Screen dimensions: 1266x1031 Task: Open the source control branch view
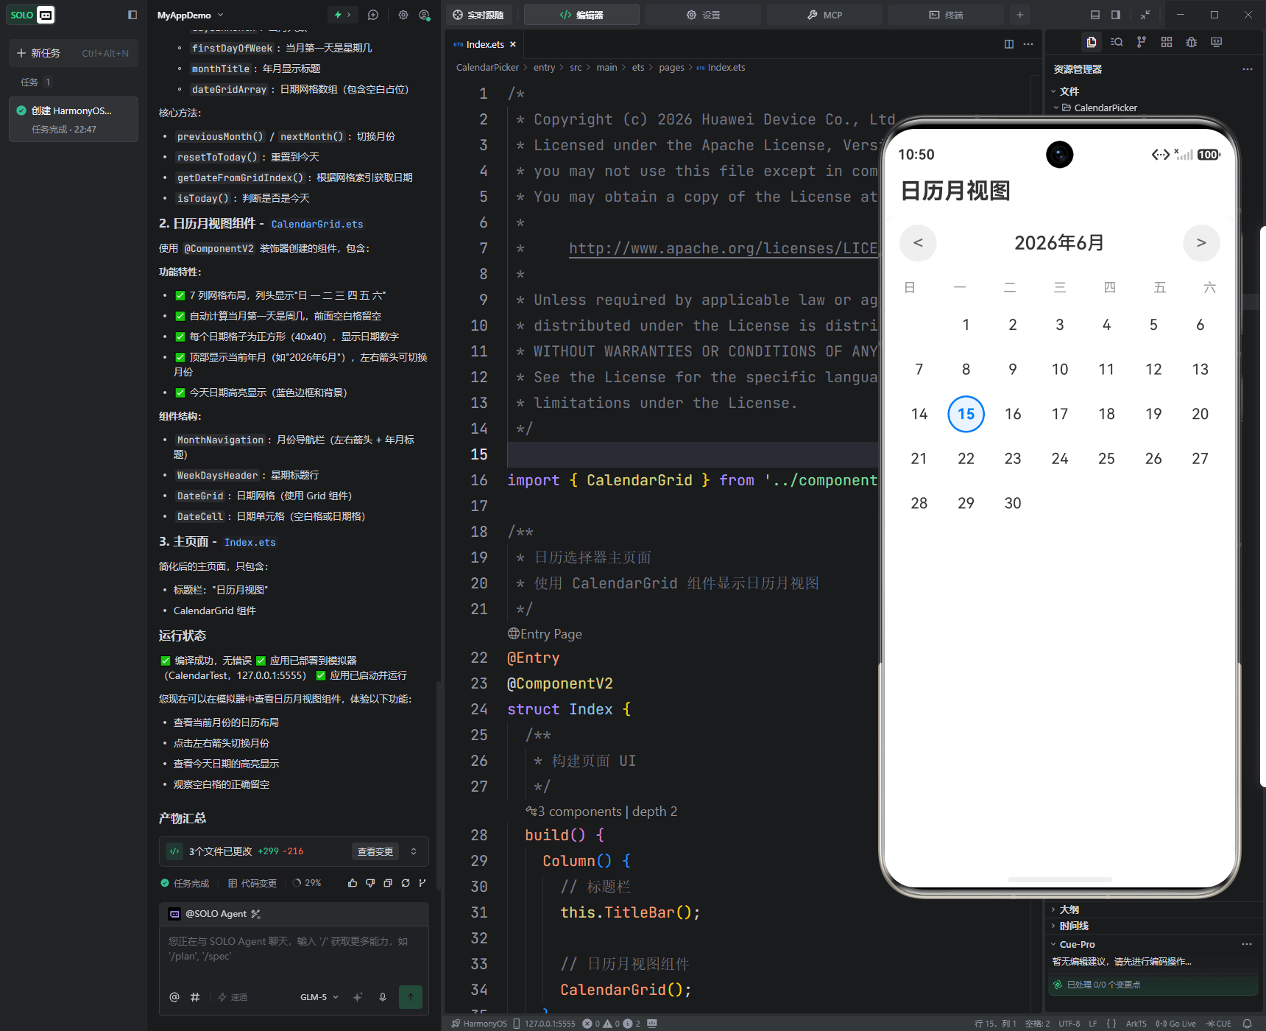[1141, 42]
